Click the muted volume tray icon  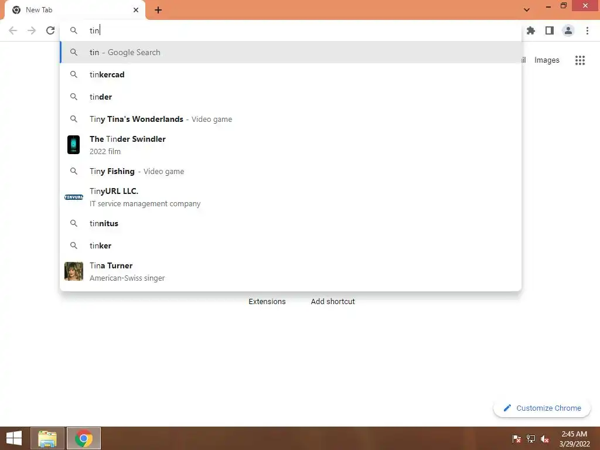tap(545, 439)
